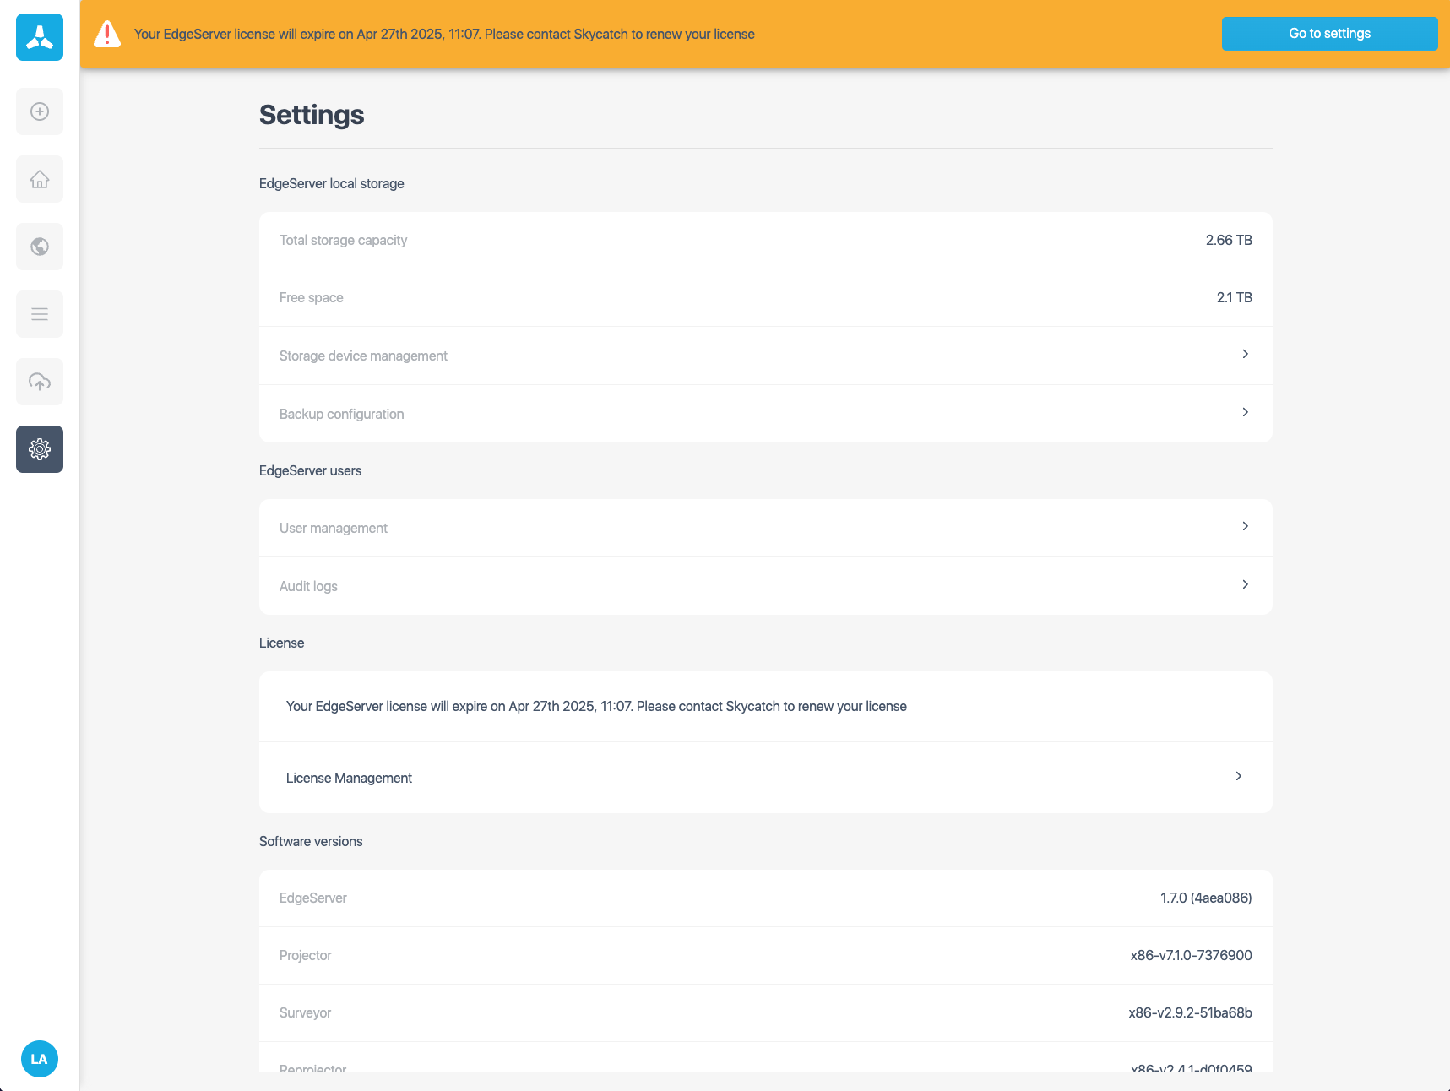Open the create new (plus) sidebar icon

(x=40, y=111)
